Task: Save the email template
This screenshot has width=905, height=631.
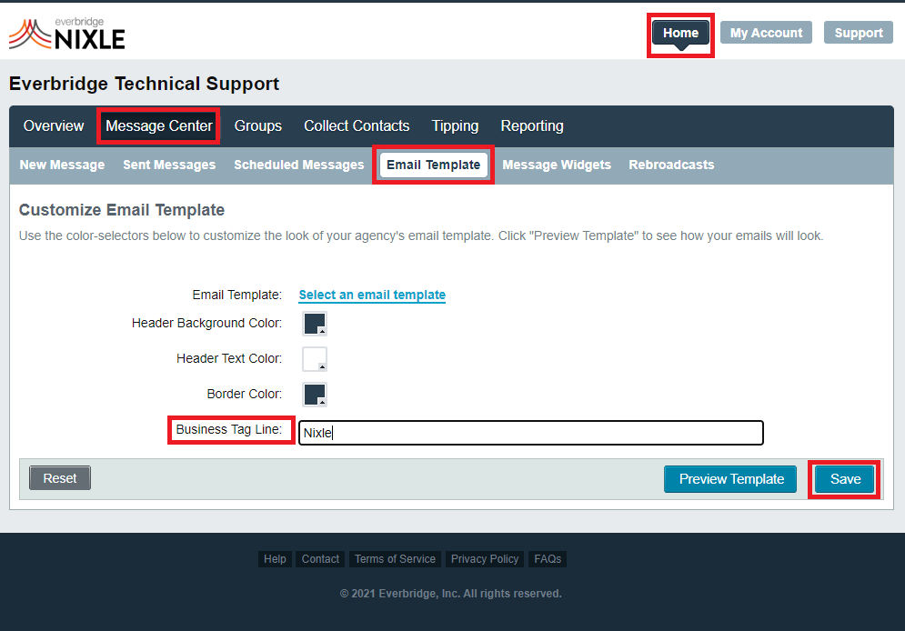Action: 845,479
